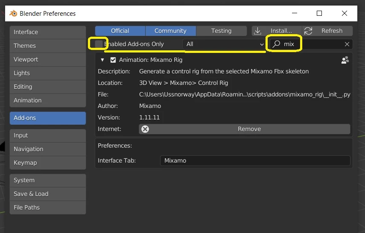Viewport: 365px width, 233px height.
Task: Open the Lights preferences section
Action: pyautogui.click(x=48, y=73)
